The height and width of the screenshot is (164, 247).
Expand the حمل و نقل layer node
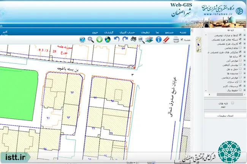(244, 69)
